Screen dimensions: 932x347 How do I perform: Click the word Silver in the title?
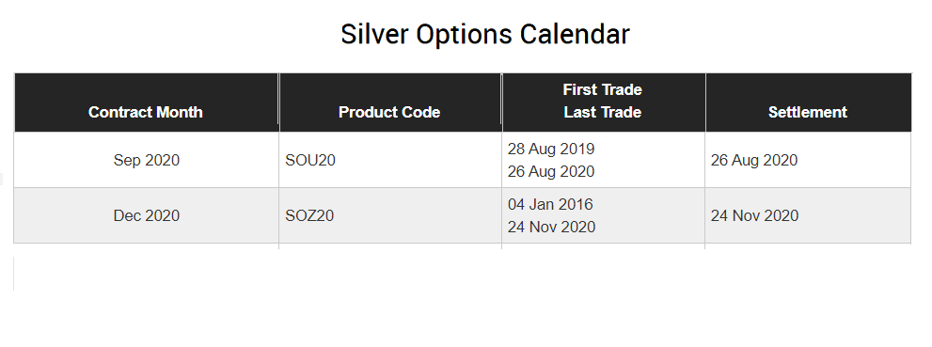click(x=374, y=35)
